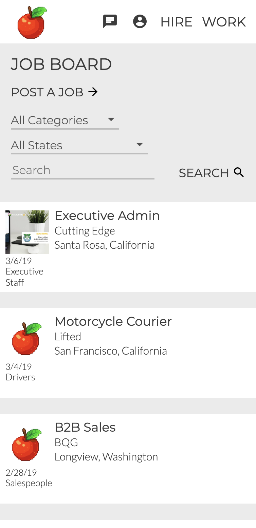Click the arrow next to Post a Job
256x528 pixels.
click(x=93, y=92)
